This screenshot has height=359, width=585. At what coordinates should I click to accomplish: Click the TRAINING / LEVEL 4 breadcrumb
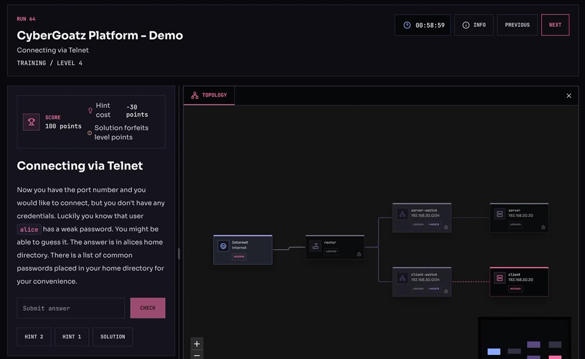click(50, 63)
